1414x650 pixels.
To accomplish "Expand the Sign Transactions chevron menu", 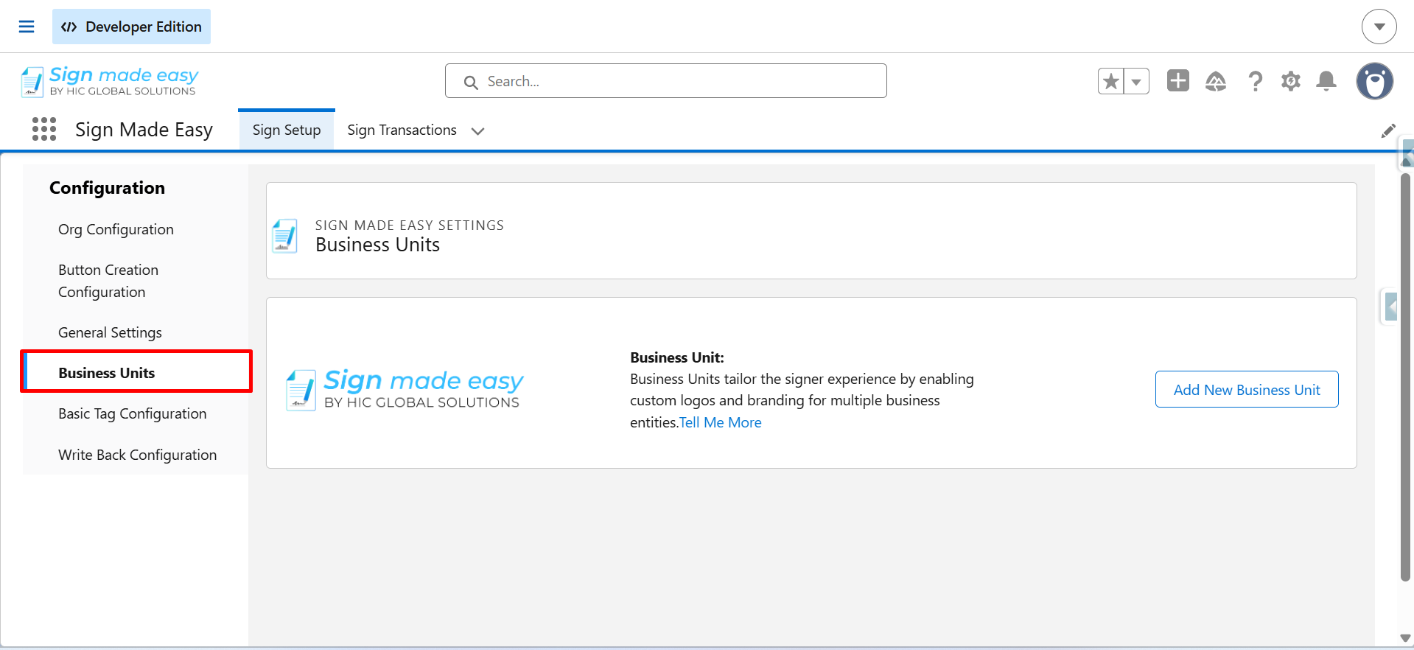I will pos(477,131).
